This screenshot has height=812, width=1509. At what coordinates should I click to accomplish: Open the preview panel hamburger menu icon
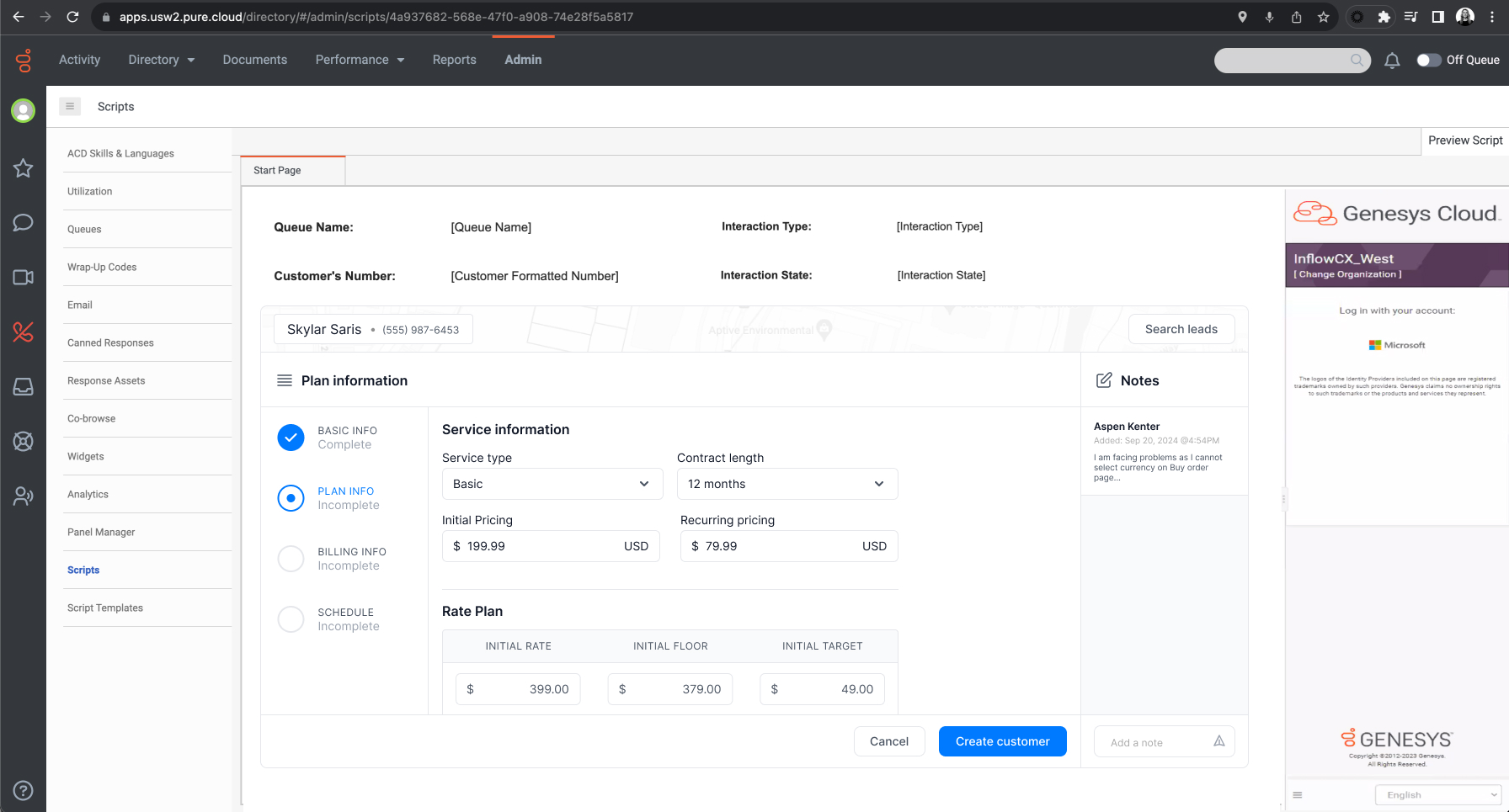(x=1298, y=794)
